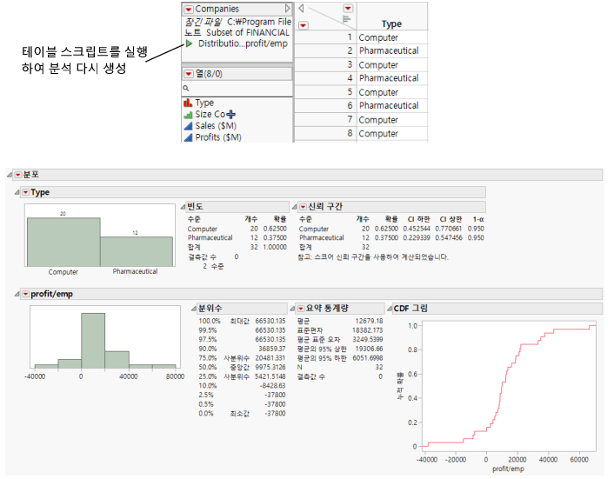The image size is (614, 479).
Task: Open the Type section red triangle menu
Action: pos(25,192)
